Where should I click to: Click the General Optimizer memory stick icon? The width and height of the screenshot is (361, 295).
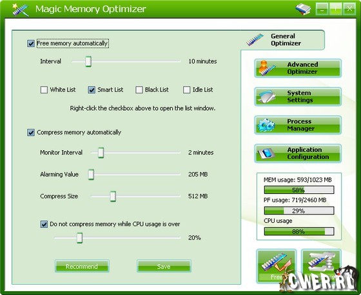point(255,39)
